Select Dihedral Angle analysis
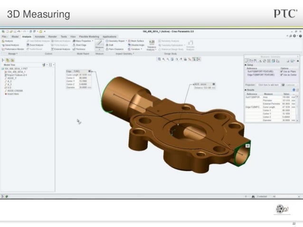 136,45
